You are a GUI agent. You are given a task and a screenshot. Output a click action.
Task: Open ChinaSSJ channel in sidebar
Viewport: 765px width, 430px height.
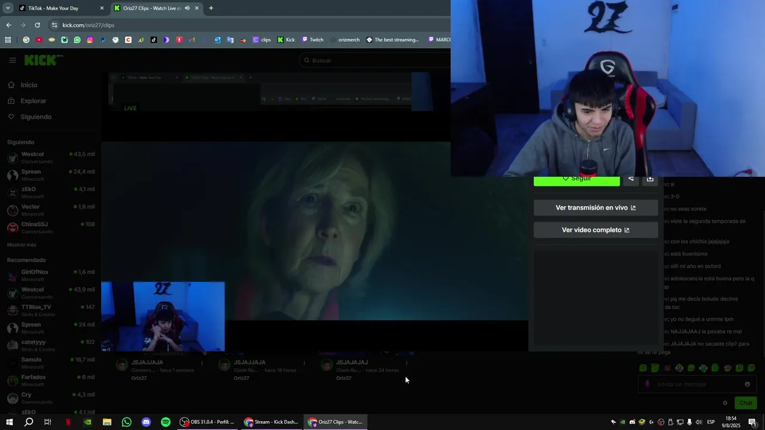51,228
